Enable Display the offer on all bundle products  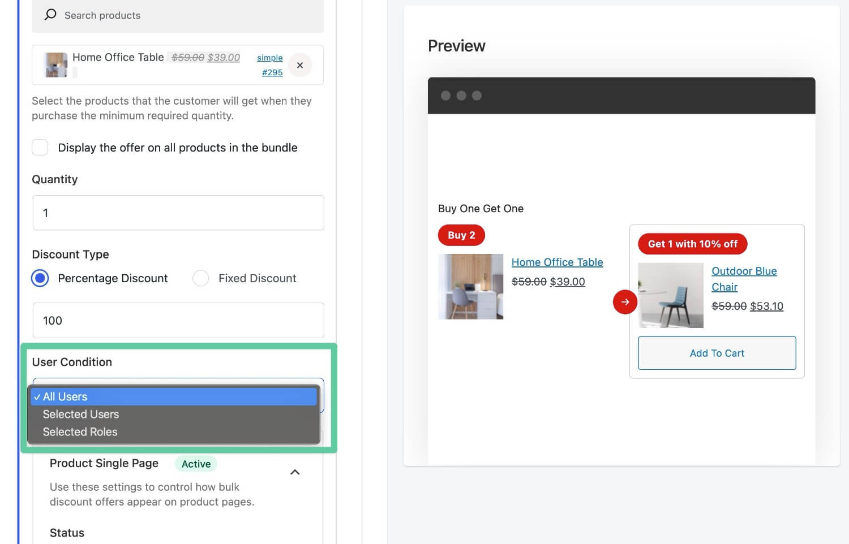pos(40,148)
